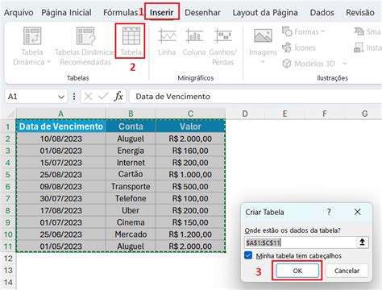
Task: Select column G header
Action: tap(364, 114)
